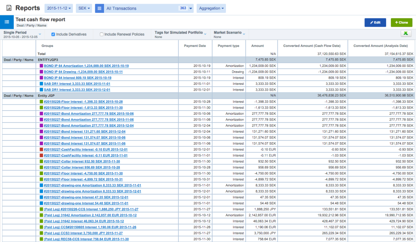Viewport: 416px width, 242px height.
Task: Click the Clone button
Action: 401,22
